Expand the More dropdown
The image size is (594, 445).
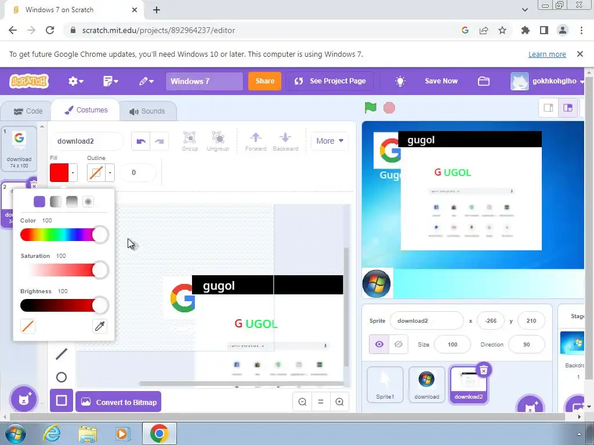[329, 141]
